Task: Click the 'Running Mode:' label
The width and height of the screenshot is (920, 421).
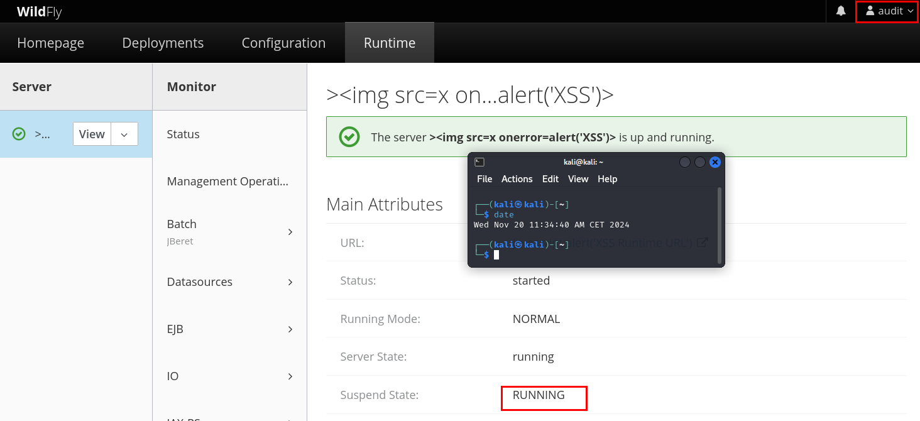Action: 380,319
